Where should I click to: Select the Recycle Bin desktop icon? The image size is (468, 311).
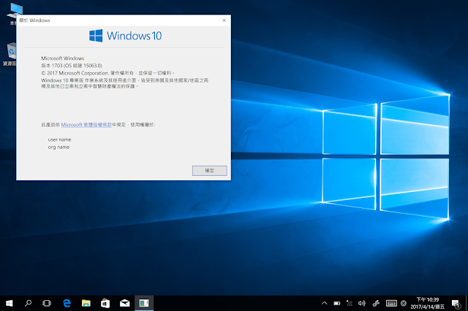click(x=12, y=55)
